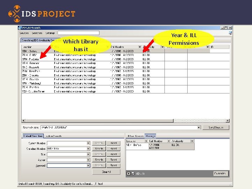
Task: Click Search next to Keyword
Action: coord(99,165)
